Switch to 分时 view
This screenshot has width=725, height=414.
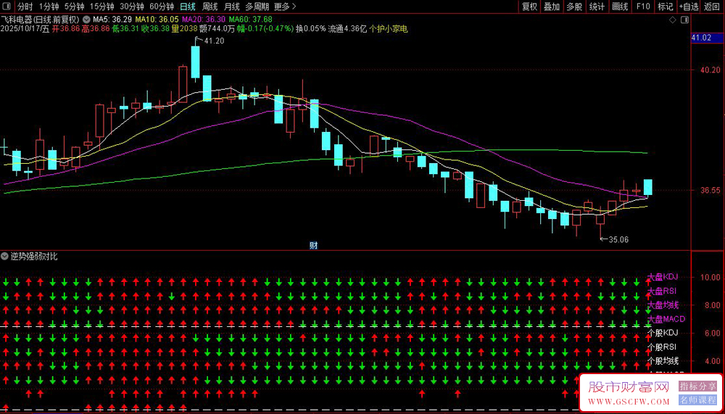25,7
